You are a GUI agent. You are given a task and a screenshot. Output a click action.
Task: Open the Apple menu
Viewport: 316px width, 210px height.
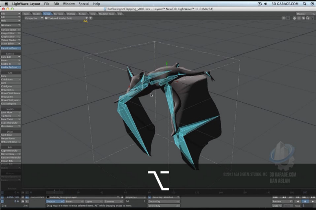(6, 4)
